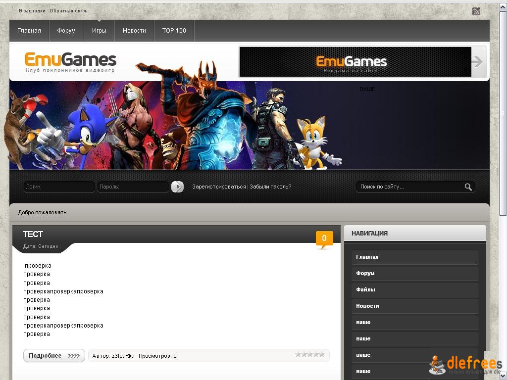Click the EmuGames site logo

click(x=70, y=62)
